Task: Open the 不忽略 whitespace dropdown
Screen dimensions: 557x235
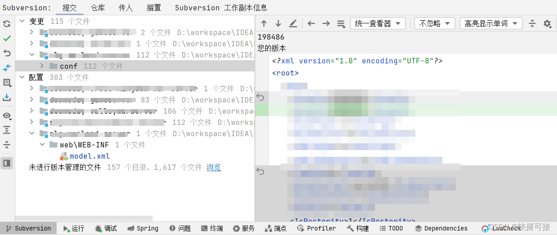Action: (435, 23)
